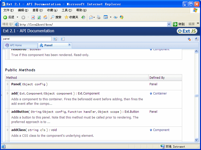This screenshot has width=201, height=150.
Task: Click the 链接 Links toolbar label
Action: click(x=192, y=24)
